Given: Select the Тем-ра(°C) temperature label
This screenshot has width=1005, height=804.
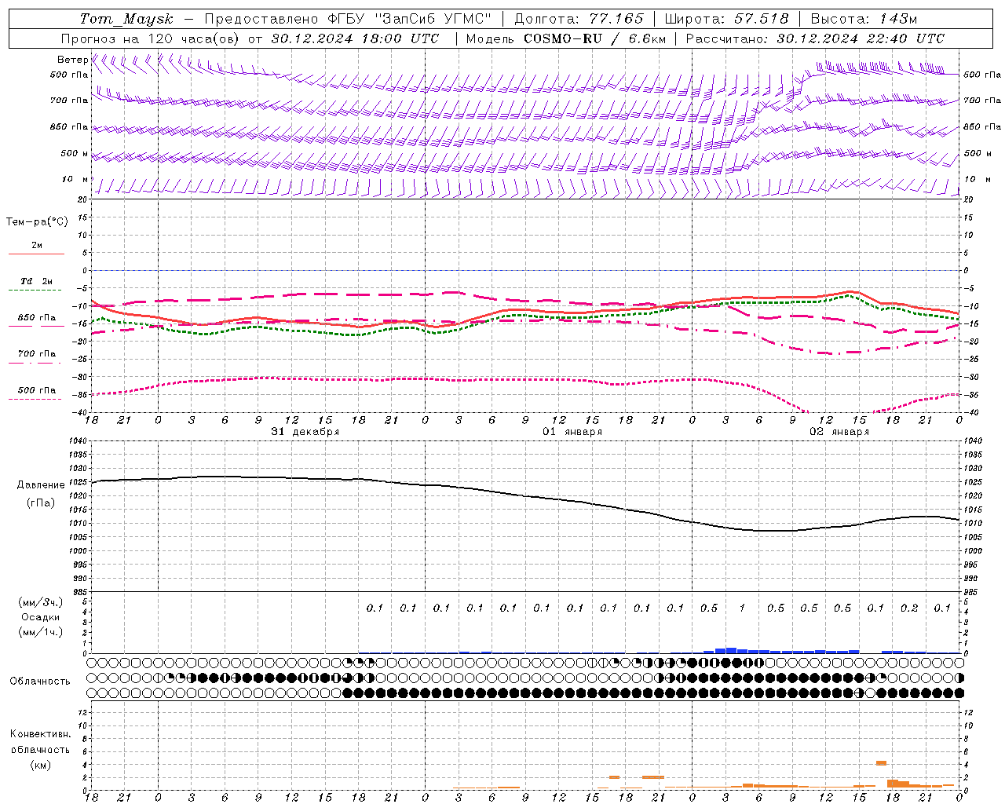Looking at the screenshot, I should 37,222.
